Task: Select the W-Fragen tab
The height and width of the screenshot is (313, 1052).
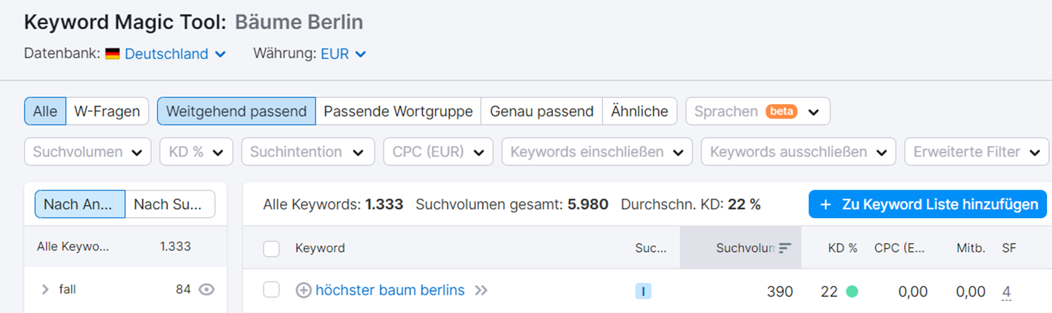Action: [107, 111]
